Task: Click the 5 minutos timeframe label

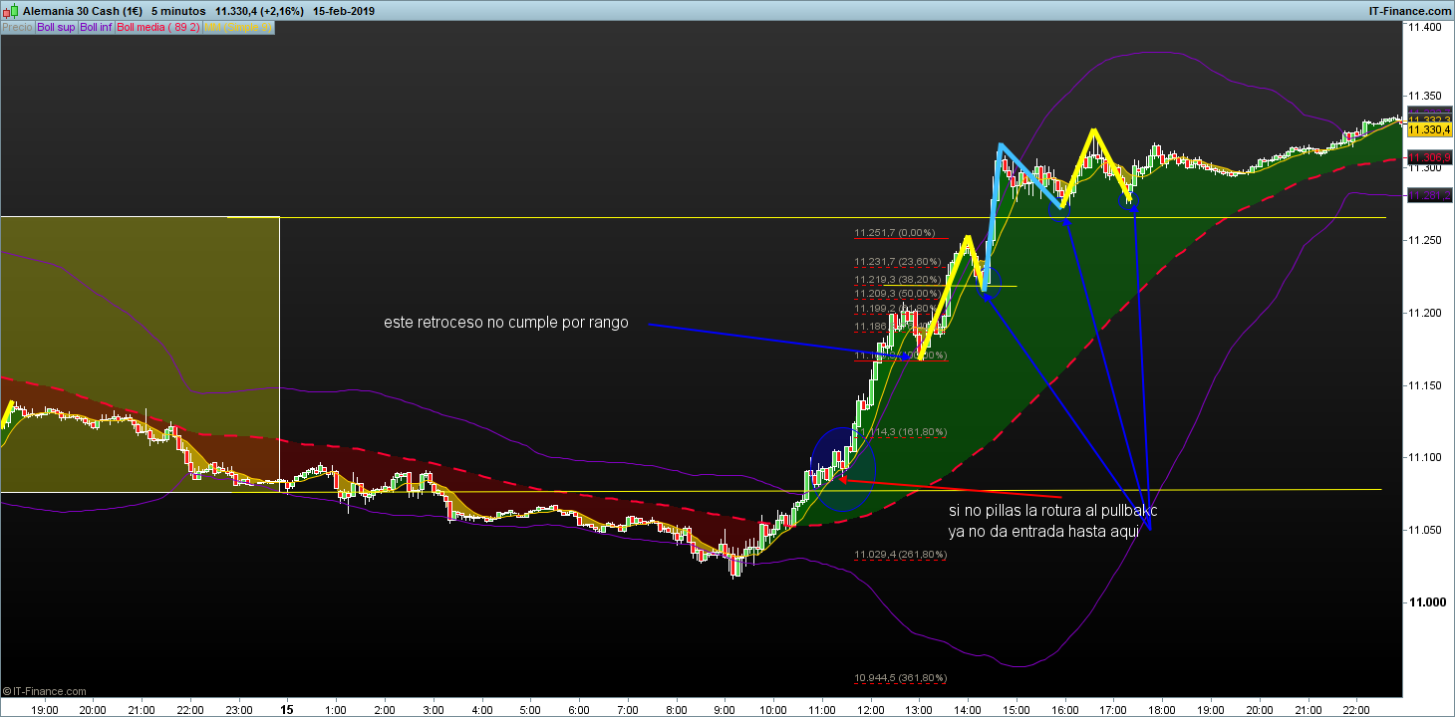Action: coord(178,10)
